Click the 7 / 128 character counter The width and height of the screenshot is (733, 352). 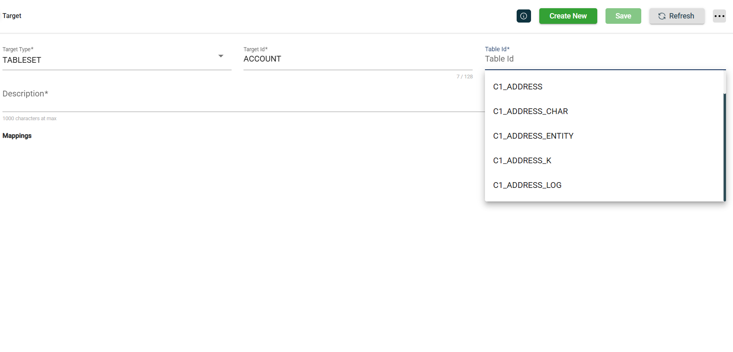[x=464, y=77]
